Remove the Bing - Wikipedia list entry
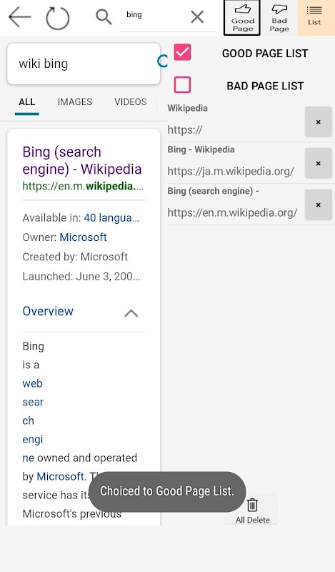The height and width of the screenshot is (572, 335). pos(319,163)
